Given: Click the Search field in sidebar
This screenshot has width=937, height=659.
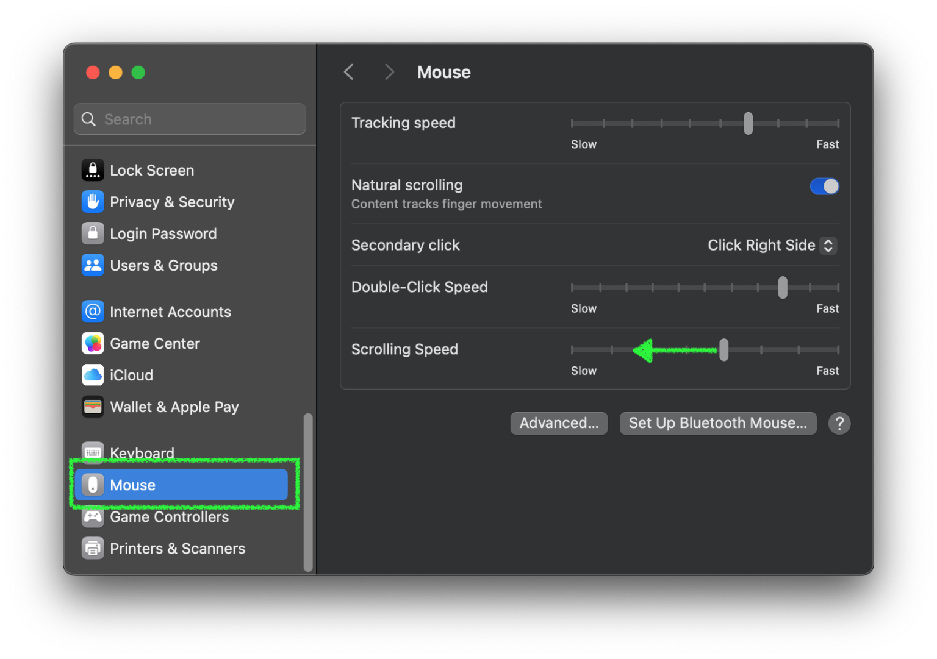Looking at the screenshot, I should point(190,119).
